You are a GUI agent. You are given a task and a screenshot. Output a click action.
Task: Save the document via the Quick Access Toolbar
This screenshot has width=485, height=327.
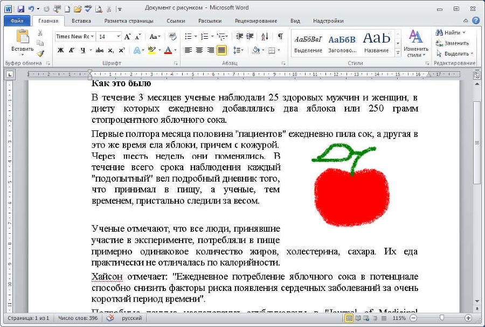click(x=21, y=8)
